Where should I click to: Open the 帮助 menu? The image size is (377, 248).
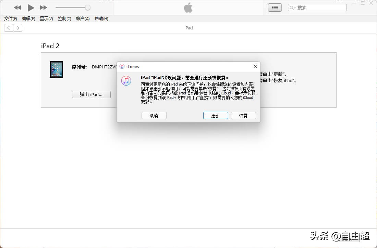101,19
